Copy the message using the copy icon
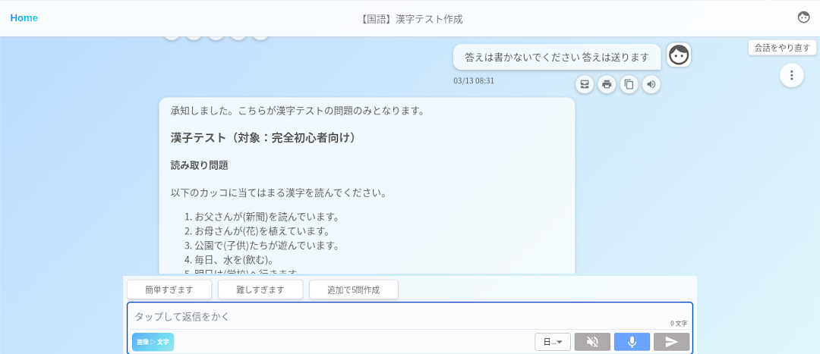This screenshot has width=820, height=354. click(x=629, y=84)
